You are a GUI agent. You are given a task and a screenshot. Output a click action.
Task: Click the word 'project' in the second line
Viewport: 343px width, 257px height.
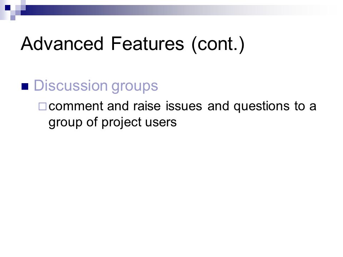(x=121, y=122)
